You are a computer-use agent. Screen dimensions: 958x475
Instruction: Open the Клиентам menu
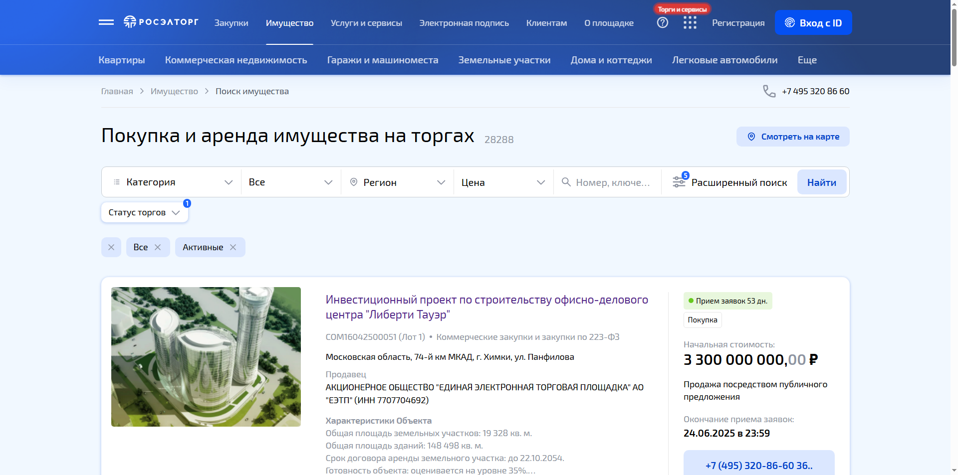546,23
